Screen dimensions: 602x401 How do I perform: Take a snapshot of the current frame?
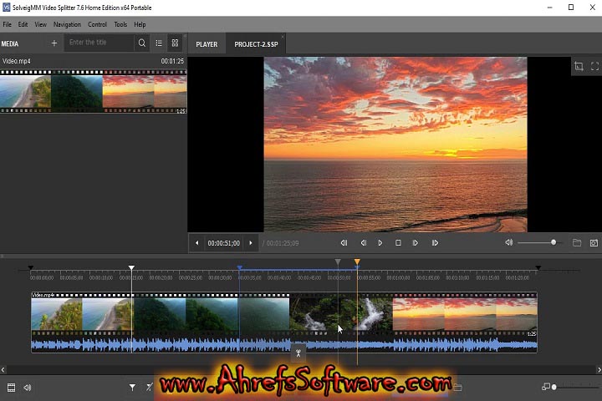pyautogui.click(x=594, y=243)
